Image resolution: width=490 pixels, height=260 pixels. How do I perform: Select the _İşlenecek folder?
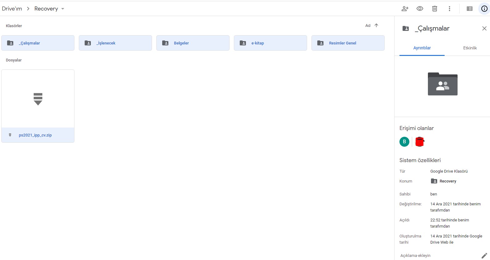(x=115, y=43)
